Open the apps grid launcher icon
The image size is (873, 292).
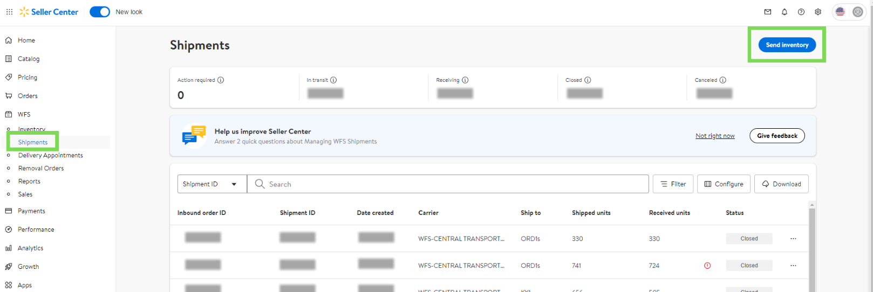pos(9,12)
